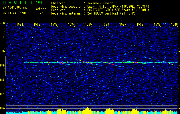Click the 0.7 kHz frequency label
180x114 pixels.
click(3, 94)
